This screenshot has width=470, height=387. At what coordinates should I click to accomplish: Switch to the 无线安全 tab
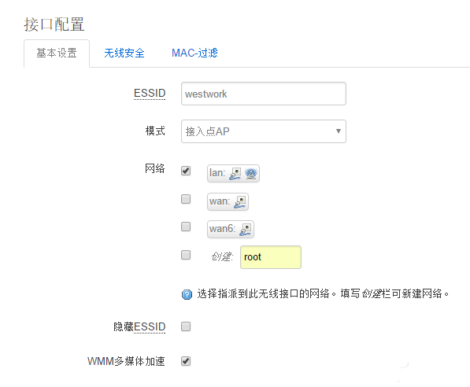pos(124,53)
